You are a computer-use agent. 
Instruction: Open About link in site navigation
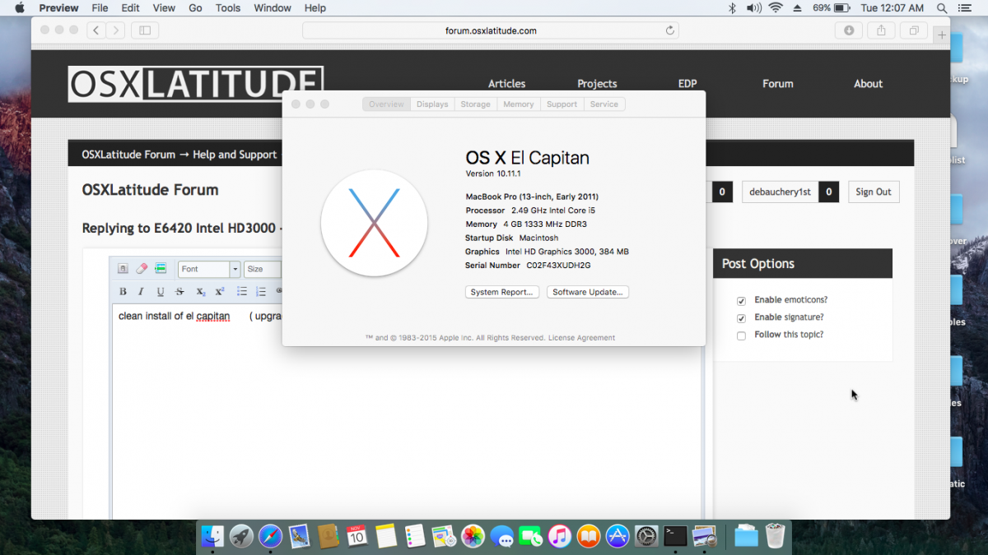[868, 84]
